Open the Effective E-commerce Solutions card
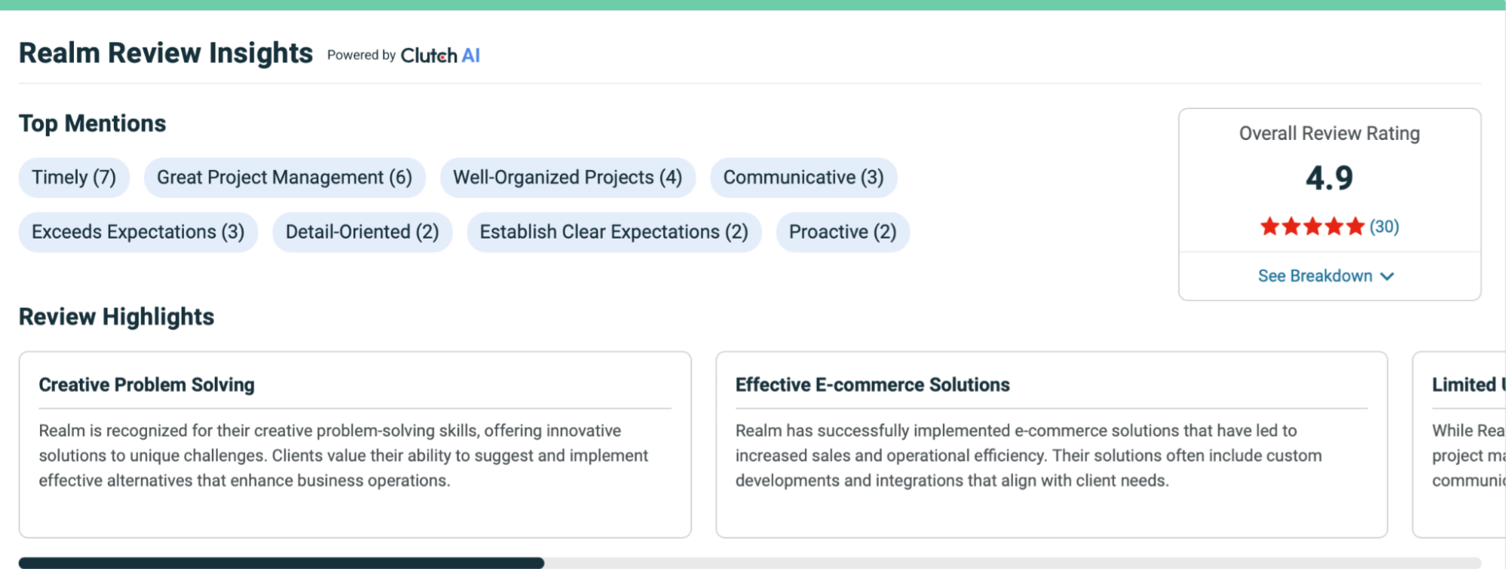 [x=1051, y=444]
